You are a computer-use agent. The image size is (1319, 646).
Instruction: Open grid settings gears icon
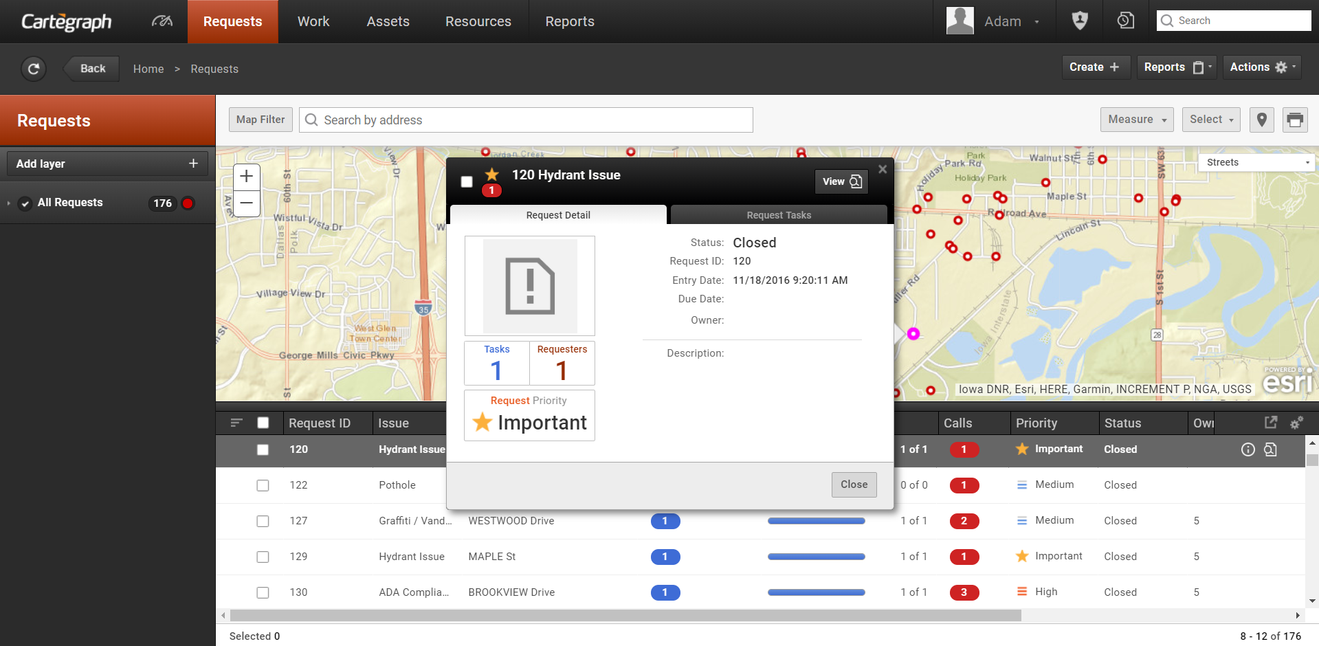[1296, 423]
